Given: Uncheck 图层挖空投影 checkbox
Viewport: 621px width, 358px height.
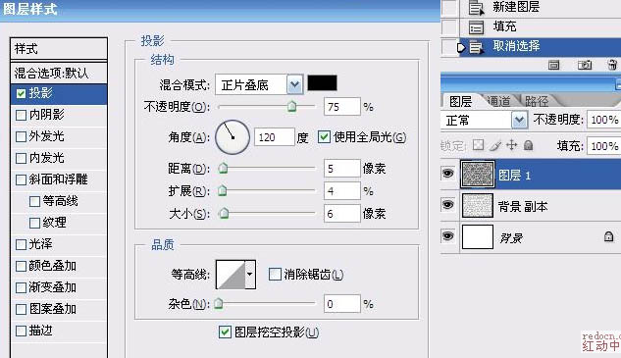Looking at the screenshot, I should pyautogui.click(x=225, y=332).
